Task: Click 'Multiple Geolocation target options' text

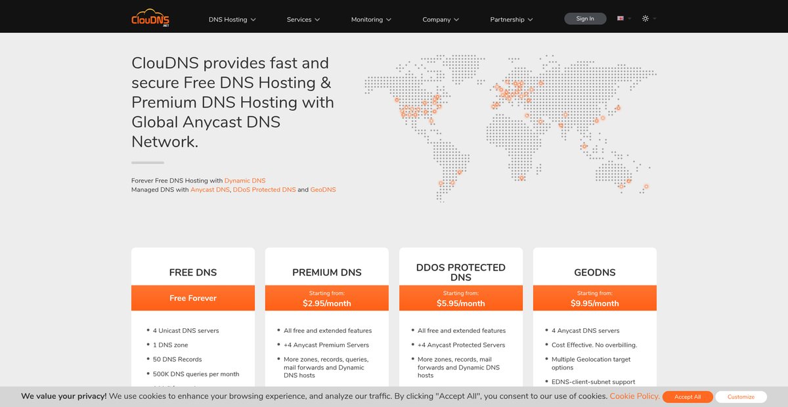Action: click(x=591, y=364)
